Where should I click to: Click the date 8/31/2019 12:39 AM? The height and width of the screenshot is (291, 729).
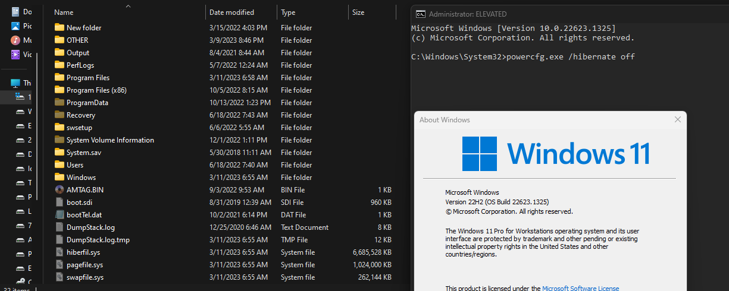pyautogui.click(x=240, y=202)
